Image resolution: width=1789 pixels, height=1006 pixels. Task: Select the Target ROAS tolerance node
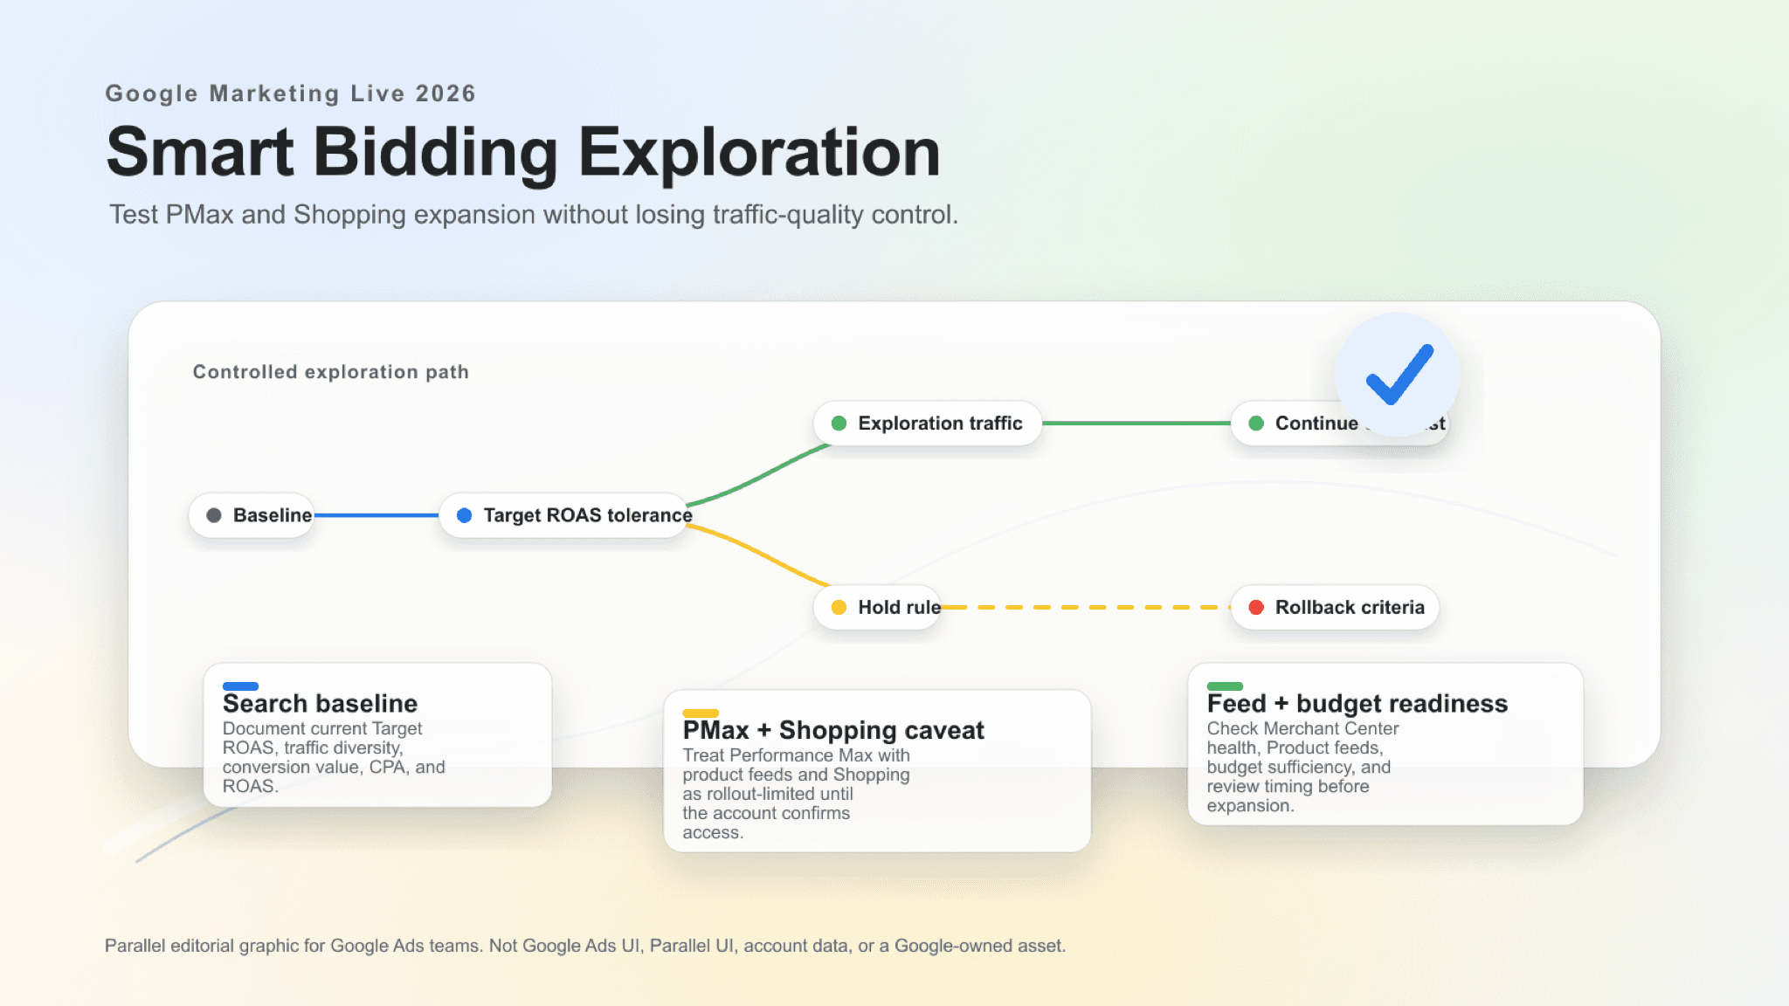point(564,515)
